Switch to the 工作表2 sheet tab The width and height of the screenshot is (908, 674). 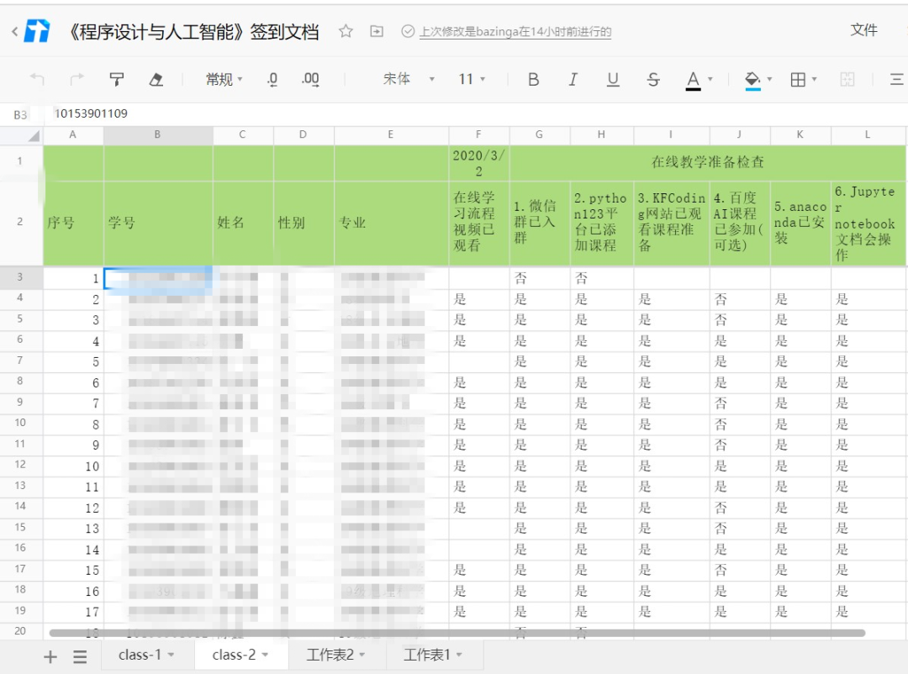coord(335,655)
